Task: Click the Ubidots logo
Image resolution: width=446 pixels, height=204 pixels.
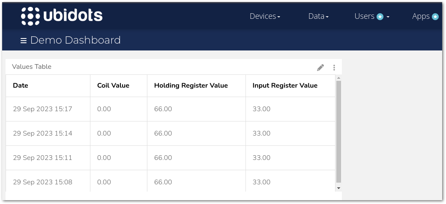Action: (62, 16)
